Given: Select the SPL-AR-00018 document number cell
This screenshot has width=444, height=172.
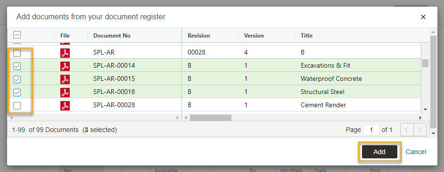Looking at the screenshot, I should (x=114, y=92).
